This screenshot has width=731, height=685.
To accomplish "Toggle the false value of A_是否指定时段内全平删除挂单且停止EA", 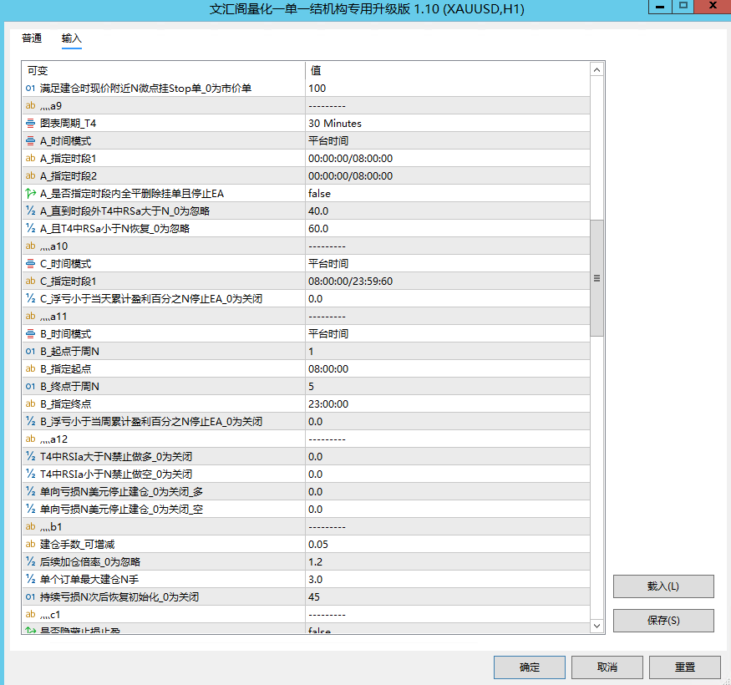I will [319, 194].
